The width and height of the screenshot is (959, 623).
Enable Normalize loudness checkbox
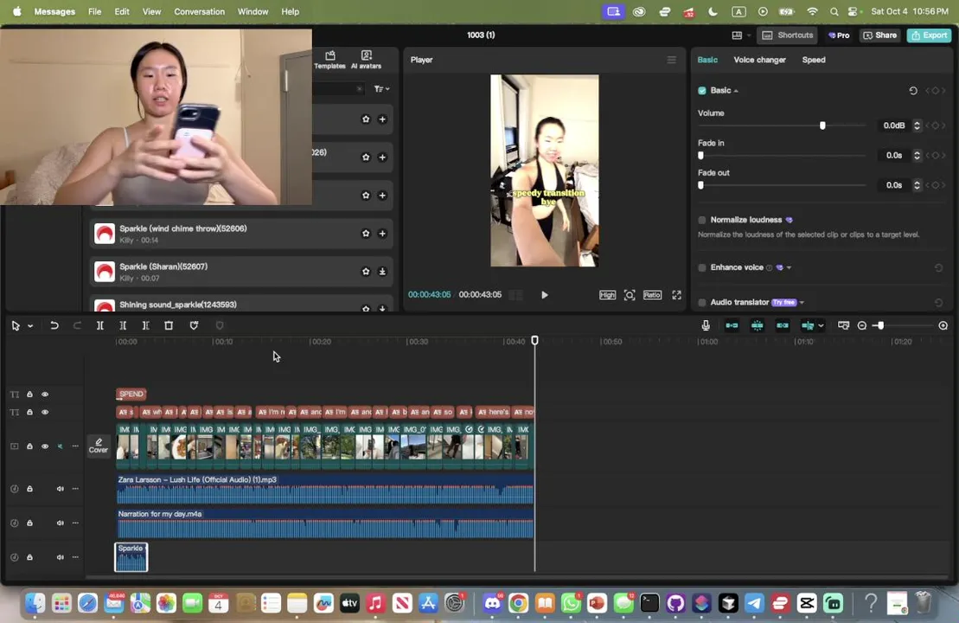(x=702, y=220)
